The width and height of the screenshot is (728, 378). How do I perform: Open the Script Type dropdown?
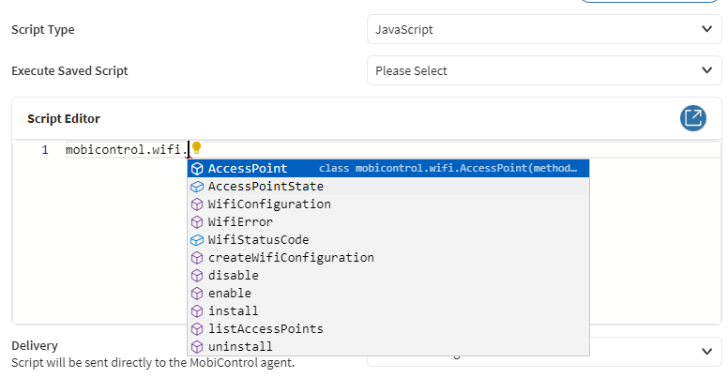(544, 29)
